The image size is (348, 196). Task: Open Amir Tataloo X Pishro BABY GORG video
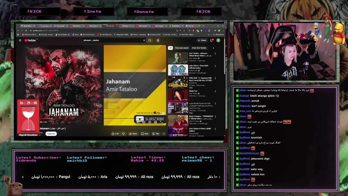click(178, 132)
